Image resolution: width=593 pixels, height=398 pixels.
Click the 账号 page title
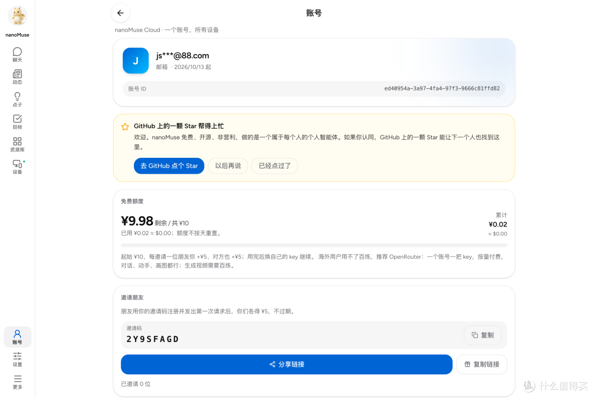[314, 13]
